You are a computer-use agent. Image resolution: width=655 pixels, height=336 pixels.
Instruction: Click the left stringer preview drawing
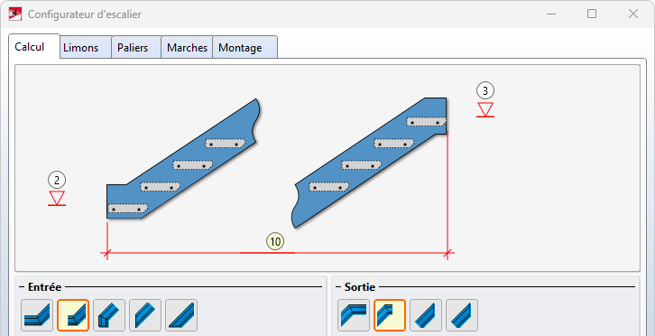(x=183, y=159)
